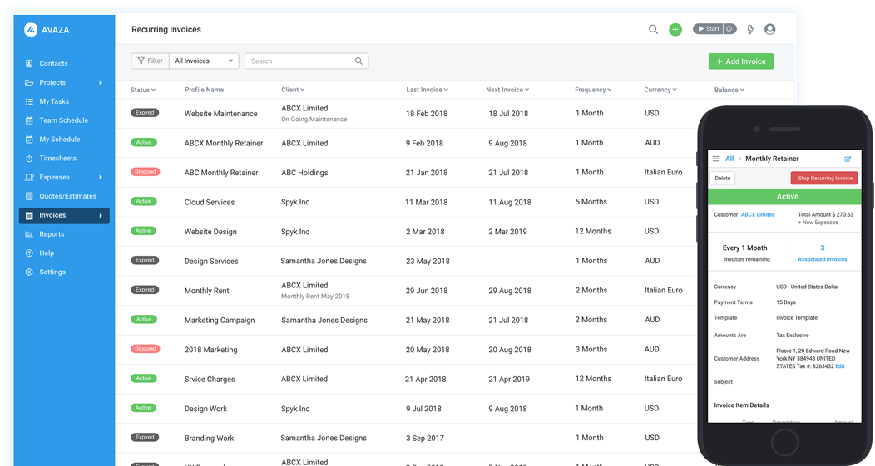
Task: Open the hamburger menu icon on phone
Action: pyautogui.click(x=716, y=159)
